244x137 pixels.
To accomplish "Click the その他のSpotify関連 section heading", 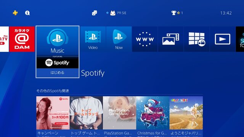I will tap(53, 91).
